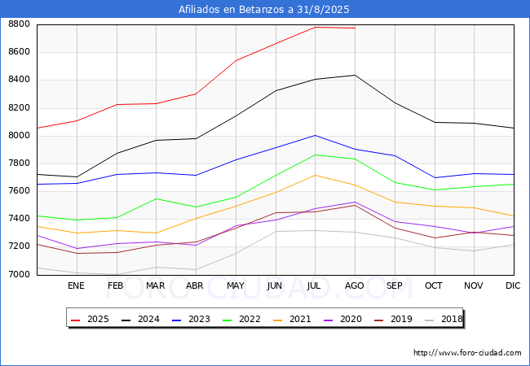530x366 pixels.
Task: Click the green 2022 legend color marker
Action: [227, 320]
